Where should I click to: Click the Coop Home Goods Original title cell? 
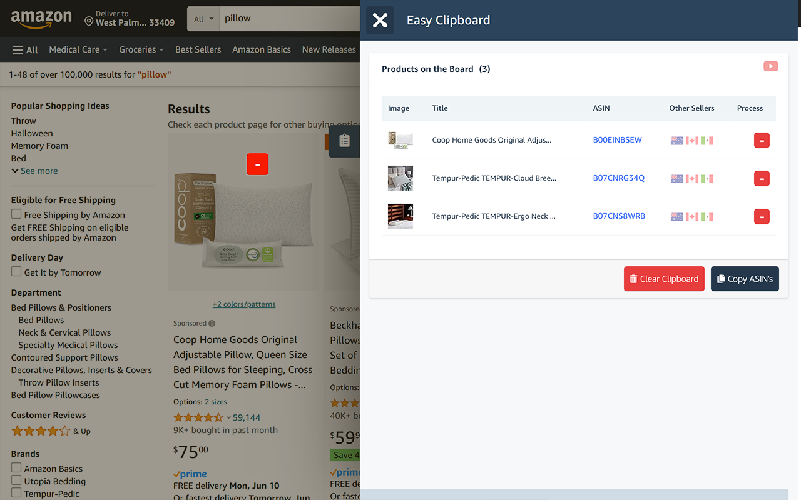492,140
